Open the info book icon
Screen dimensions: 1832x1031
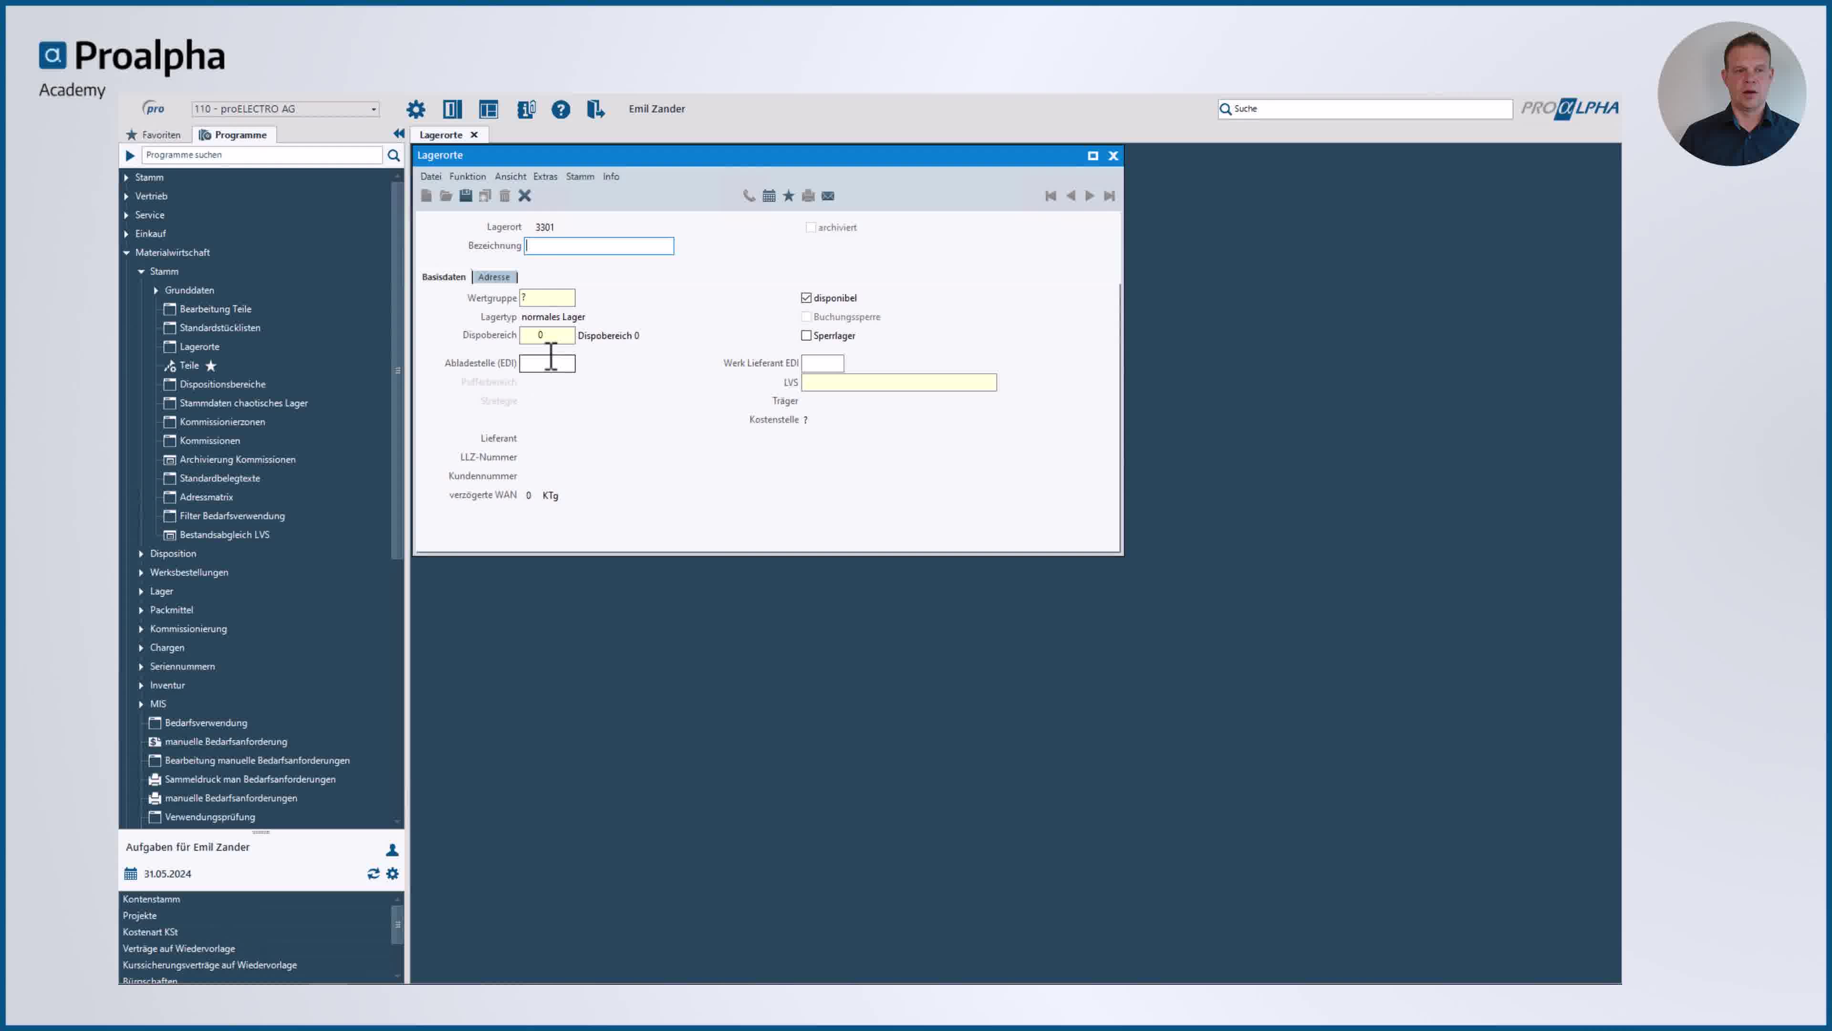(526, 109)
